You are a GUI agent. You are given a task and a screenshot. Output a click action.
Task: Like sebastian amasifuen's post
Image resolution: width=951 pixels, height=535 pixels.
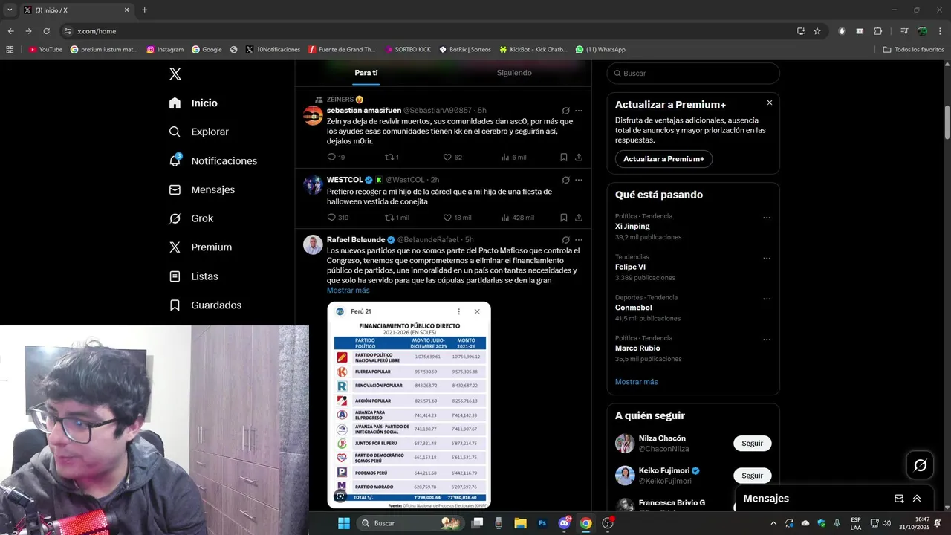pos(452,158)
